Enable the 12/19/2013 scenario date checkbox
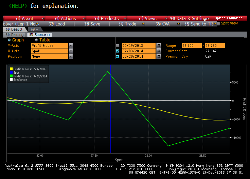250x179 pixels. tap(118, 46)
